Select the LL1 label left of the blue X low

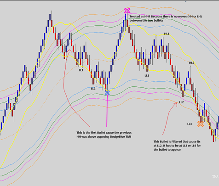click(x=81, y=70)
